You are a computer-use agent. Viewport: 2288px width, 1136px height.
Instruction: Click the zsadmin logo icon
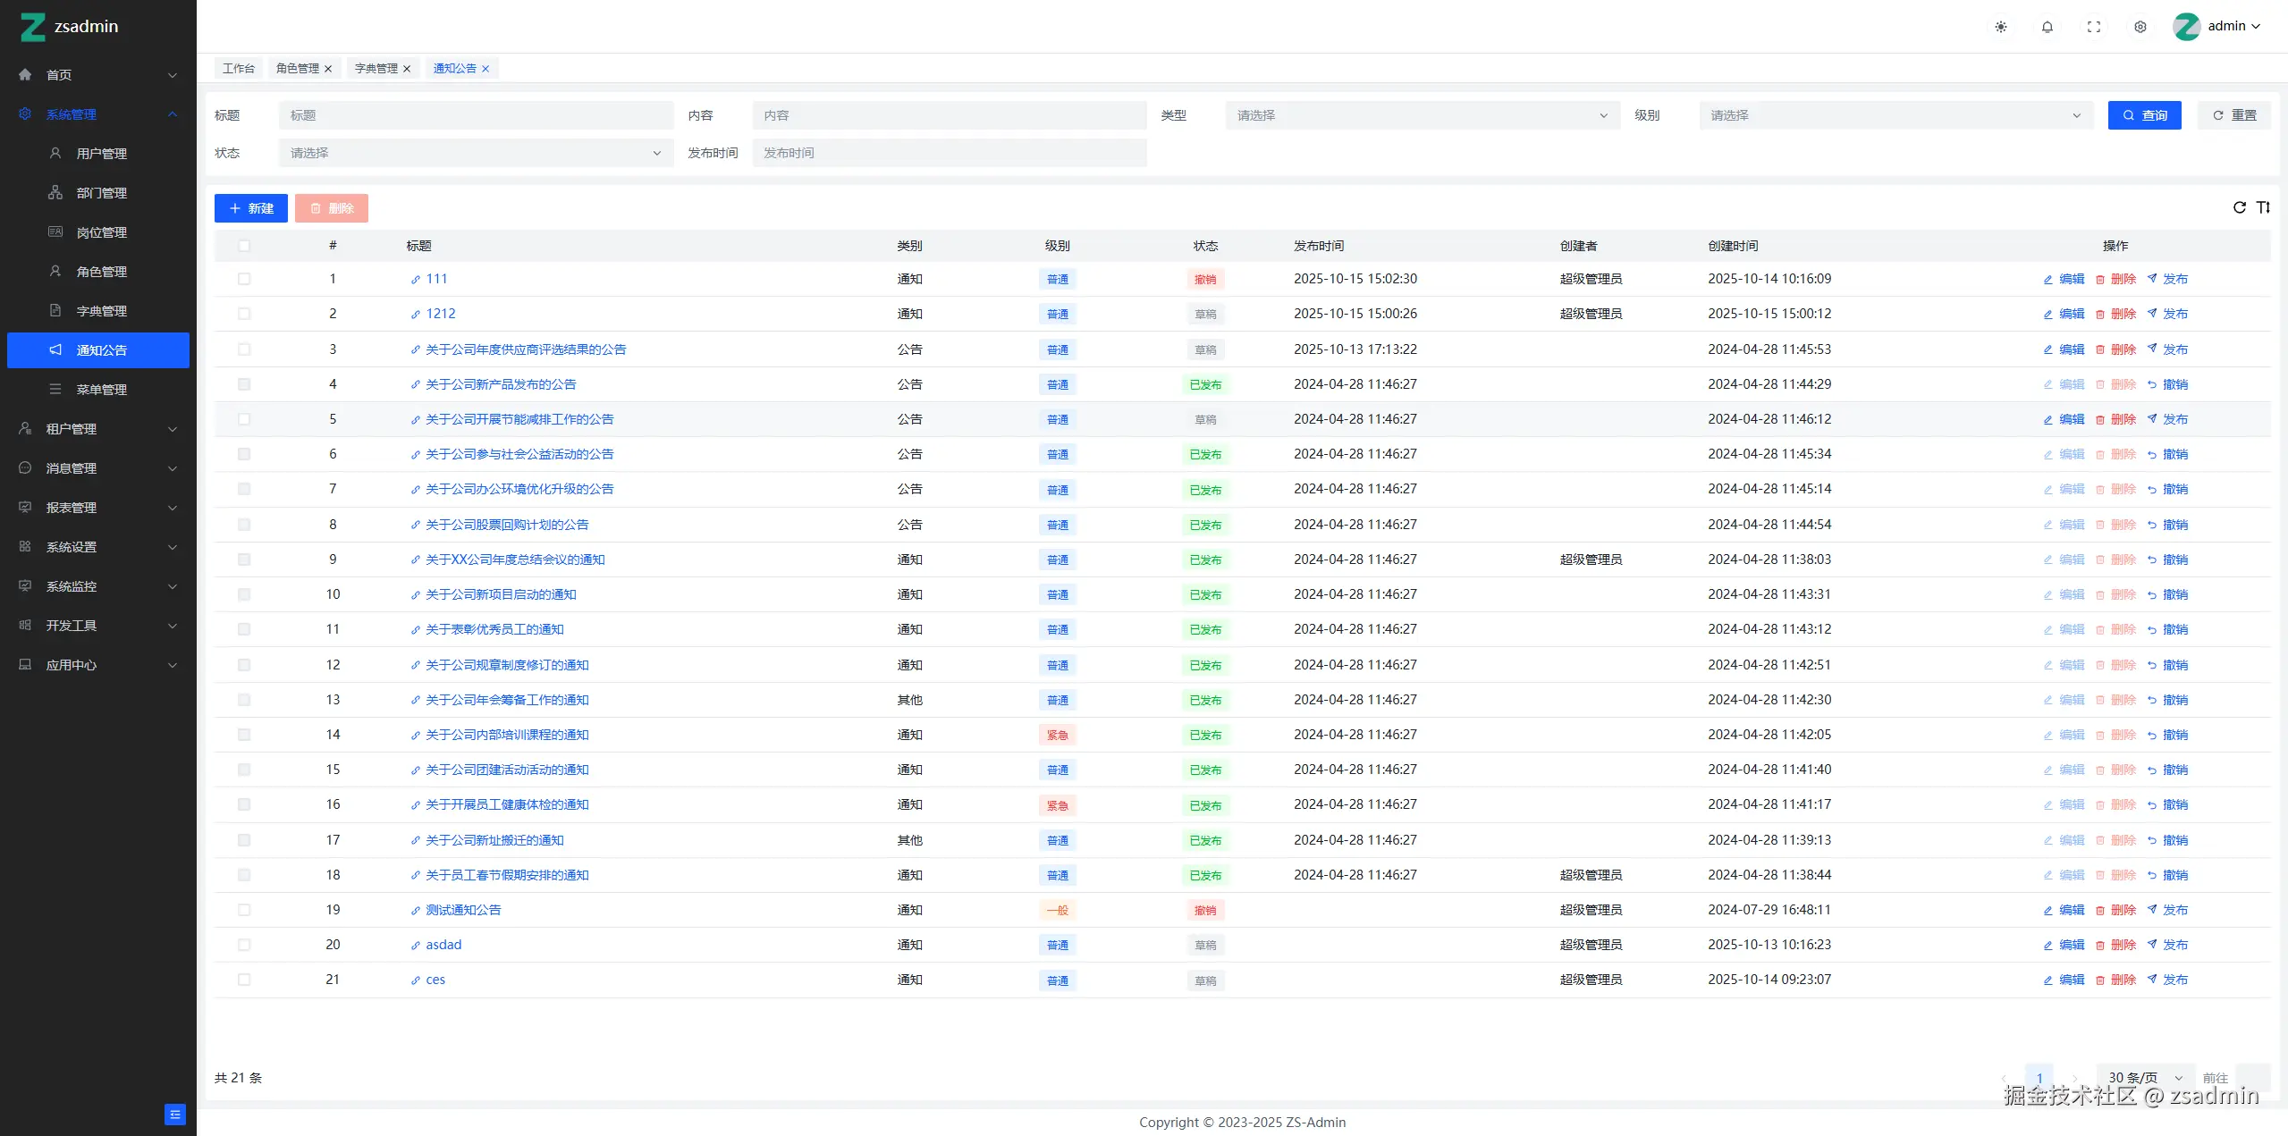(x=33, y=27)
